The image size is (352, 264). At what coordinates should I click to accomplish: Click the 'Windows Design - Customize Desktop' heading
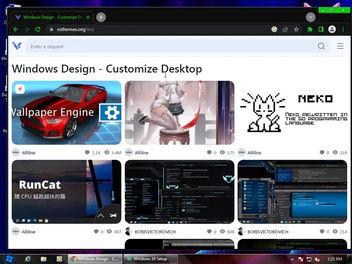107,69
